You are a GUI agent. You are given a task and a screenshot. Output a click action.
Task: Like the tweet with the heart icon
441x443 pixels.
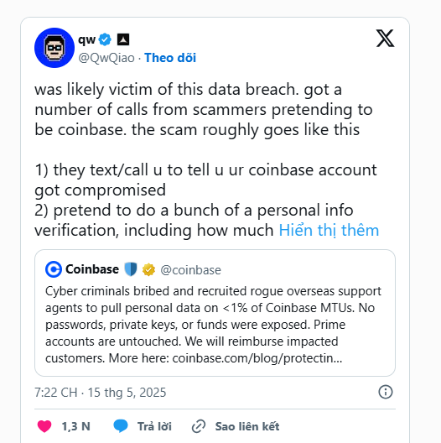tap(44, 426)
